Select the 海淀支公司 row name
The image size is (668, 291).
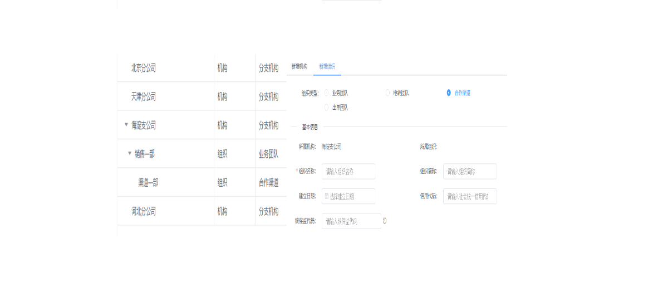(144, 125)
